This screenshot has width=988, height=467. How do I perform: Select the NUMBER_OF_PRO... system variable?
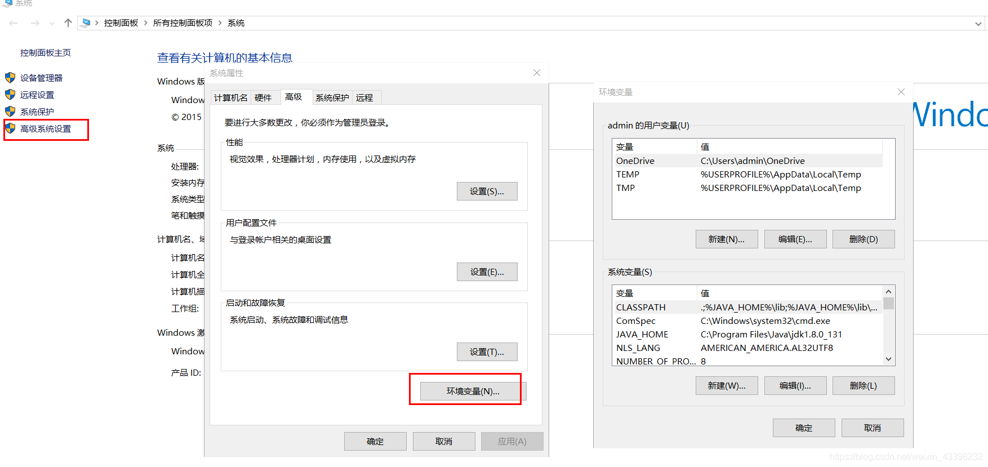(x=747, y=361)
